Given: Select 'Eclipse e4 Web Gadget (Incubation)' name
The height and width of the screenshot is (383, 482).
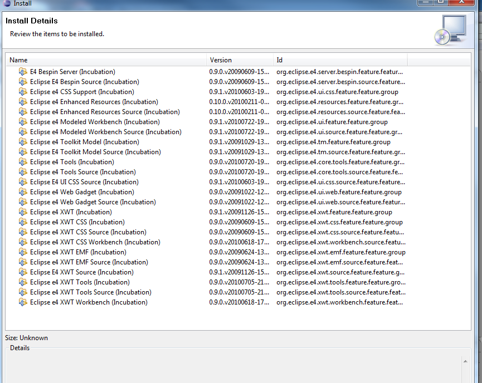Looking at the screenshot, I should point(82,192).
